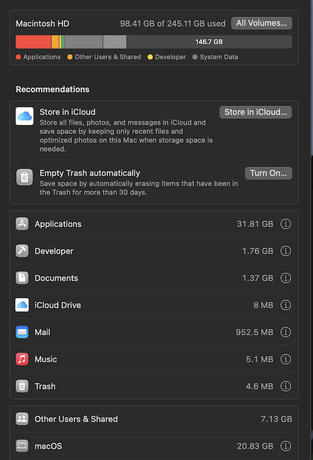Click the Music note icon
This screenshot has height=460, width=313.
[22, 359]
